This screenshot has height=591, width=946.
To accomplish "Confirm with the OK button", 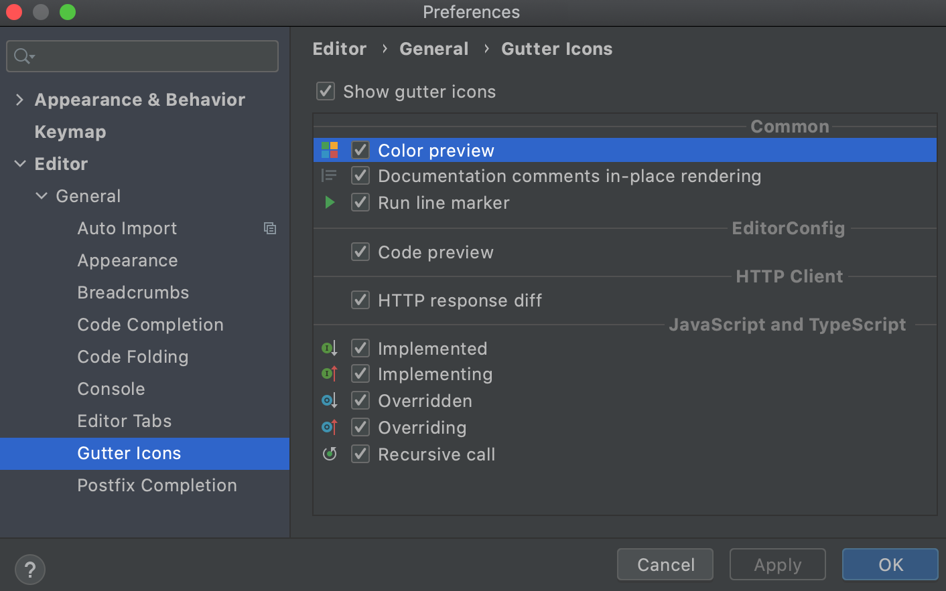I will [890, 564].
